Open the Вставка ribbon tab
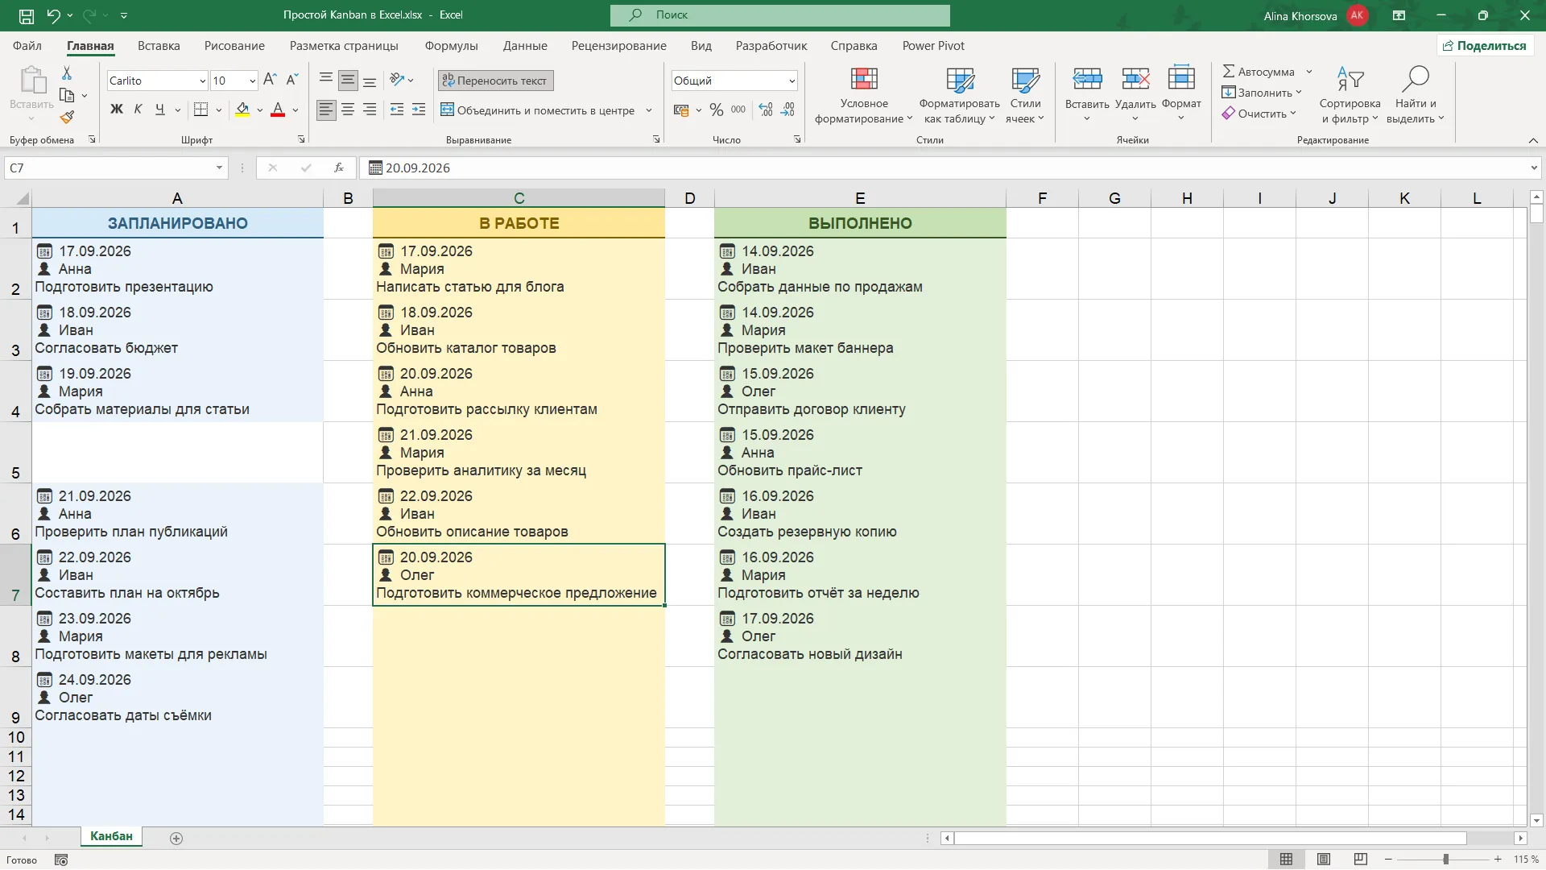 (x=159, y=46)
